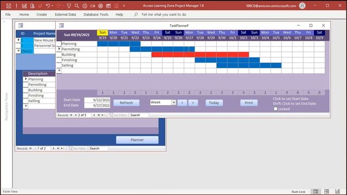
Task: Open the Help ribbon tab
Action: (119, 15)
